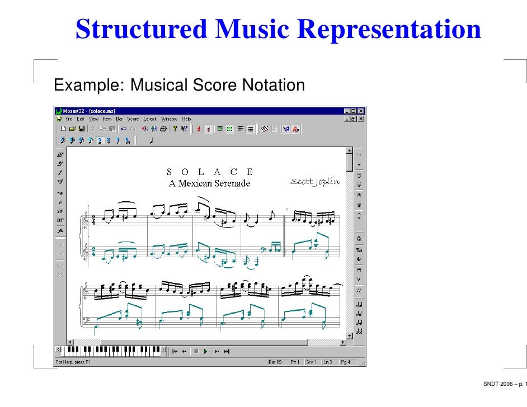This screenshot has height=407, width=527.
Task: Toggle the highlighted black lines layout button
Action: [251, 129]
